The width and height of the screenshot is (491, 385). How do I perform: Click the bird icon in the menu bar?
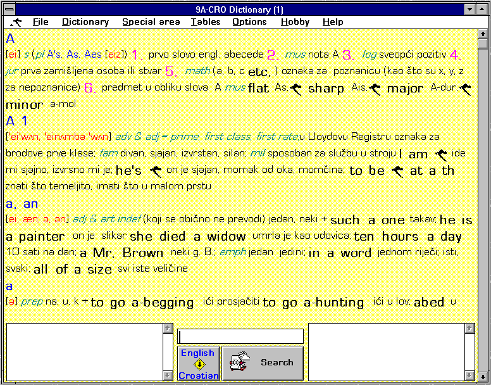point(16,22)
